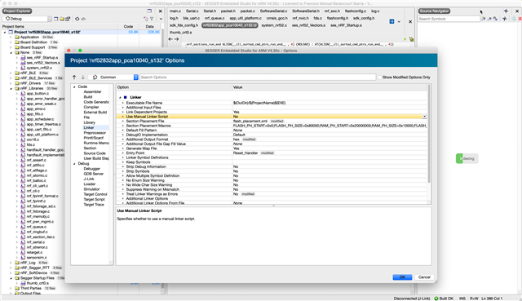The image size is (522, 301).
Task: Click the up arrow in Options dialog
Action: tap(74, 77)
